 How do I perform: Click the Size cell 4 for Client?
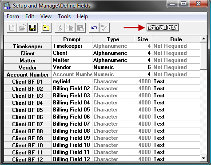click(x=143, y=53)
